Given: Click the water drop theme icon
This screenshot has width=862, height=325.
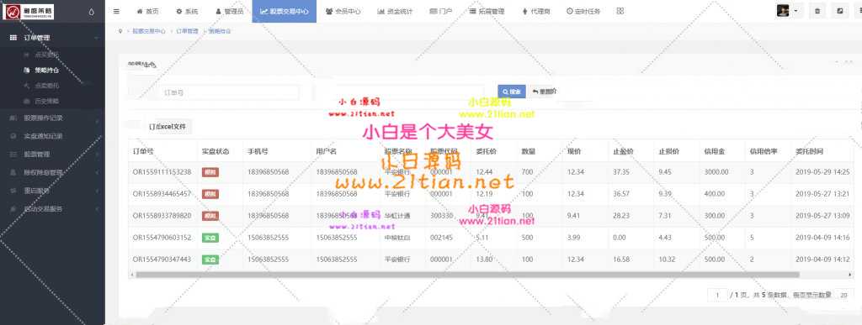Looking at the screenshot, I should [x=91, y=11].
